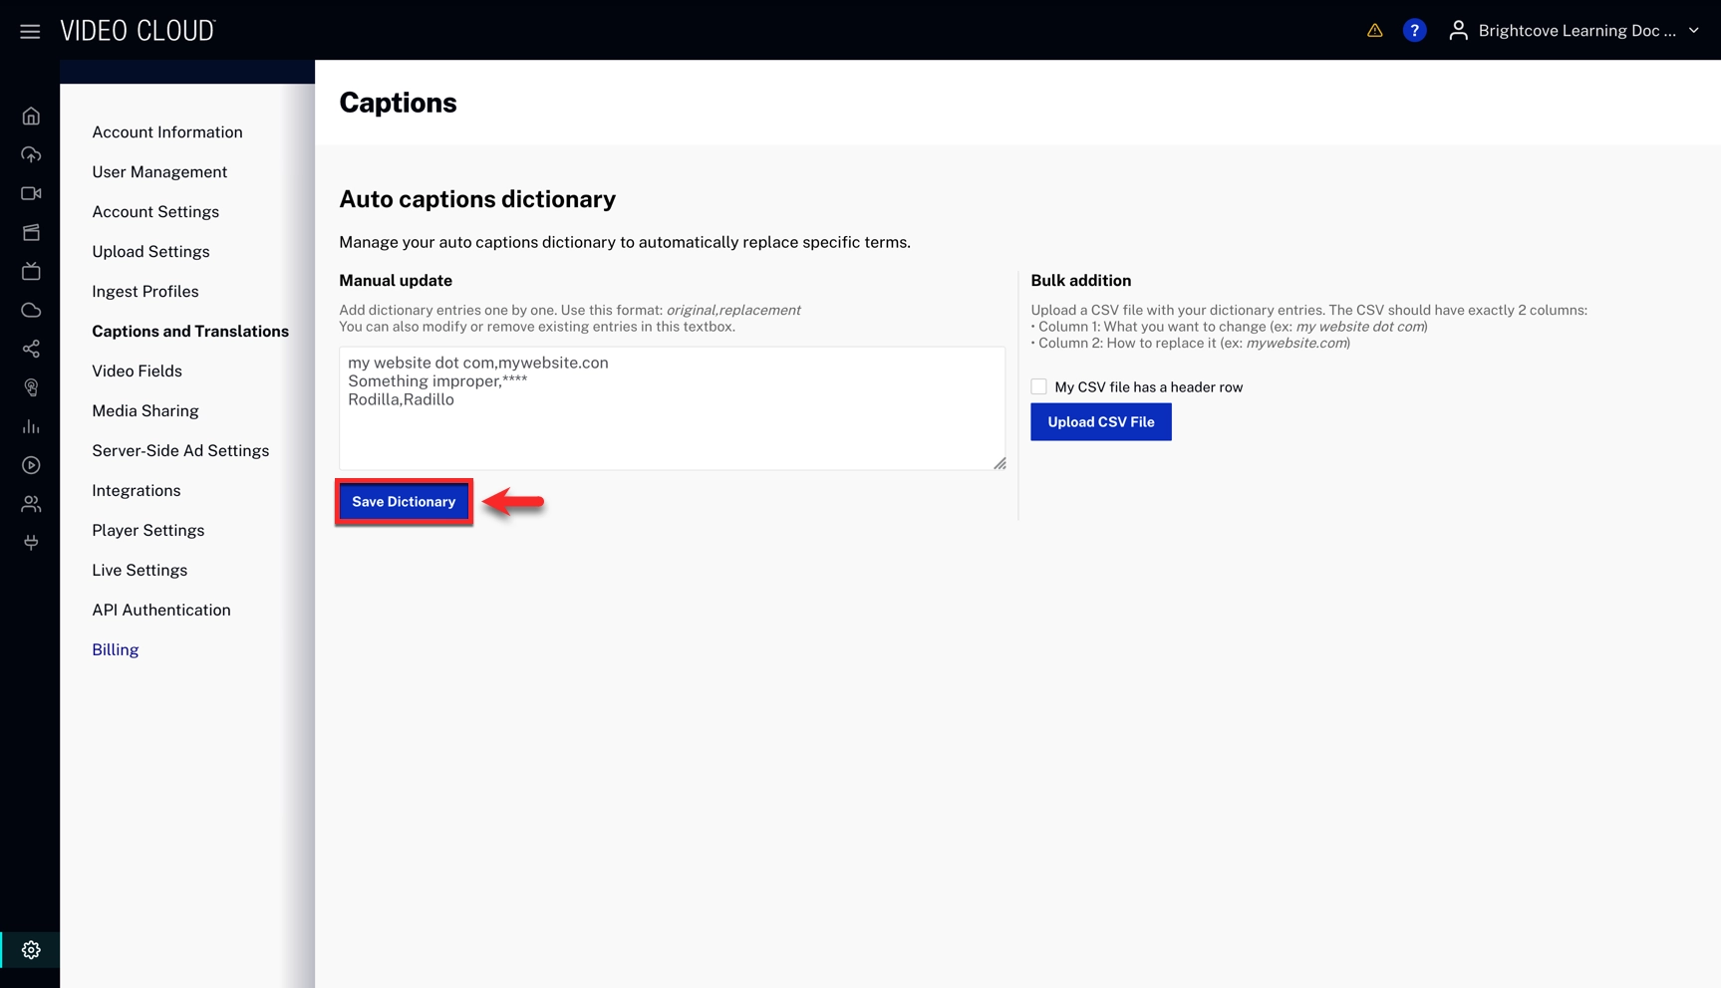Open the Players play-circle icon
This screenshot has width=1721, height=988.
31,465
